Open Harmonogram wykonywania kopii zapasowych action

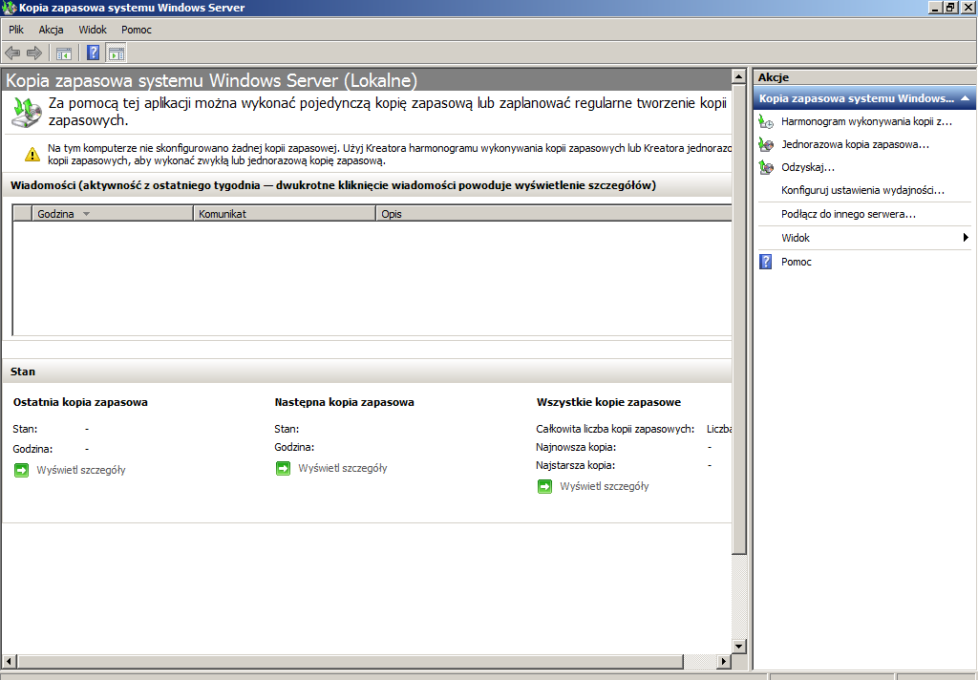coord(866,121)
